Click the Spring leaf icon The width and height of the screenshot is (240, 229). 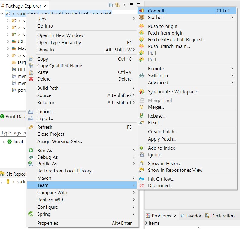[31, 214]
